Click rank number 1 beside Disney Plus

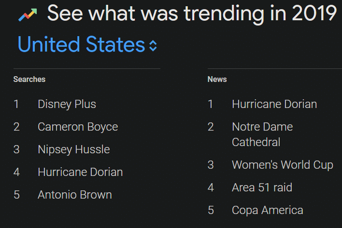point(16,104)
